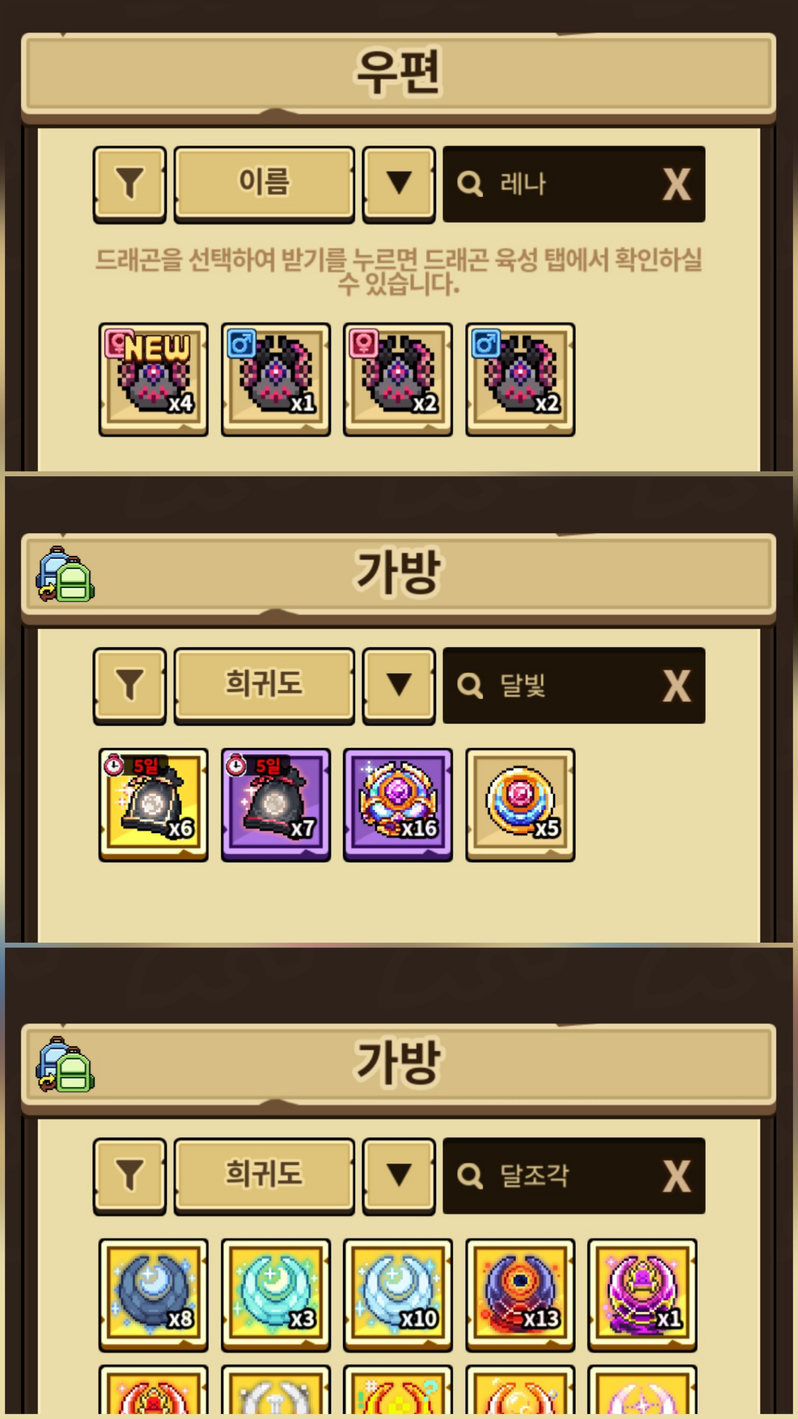
Task: Open the 이름 sort selector
Action: [264, 184]
